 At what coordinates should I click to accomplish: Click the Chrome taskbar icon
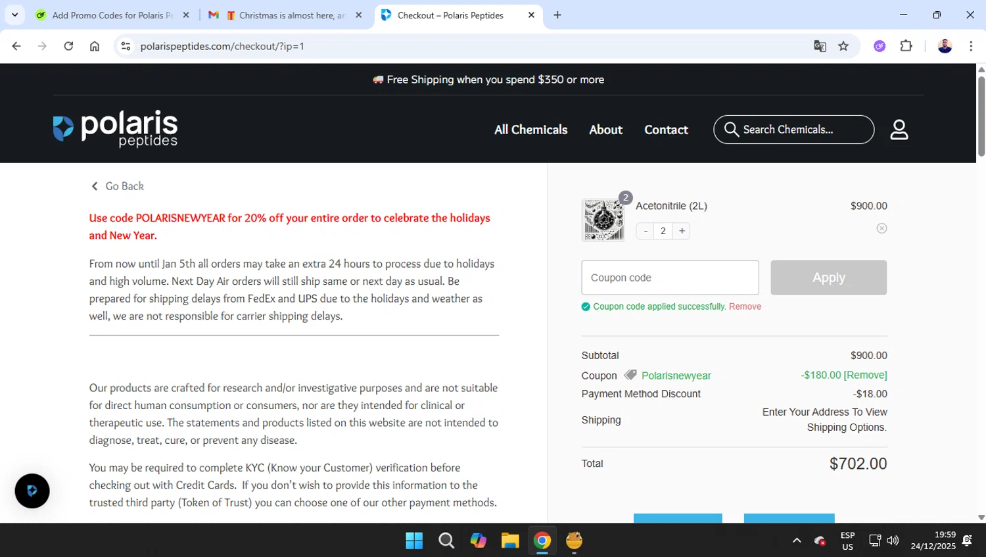pos(542,541)
